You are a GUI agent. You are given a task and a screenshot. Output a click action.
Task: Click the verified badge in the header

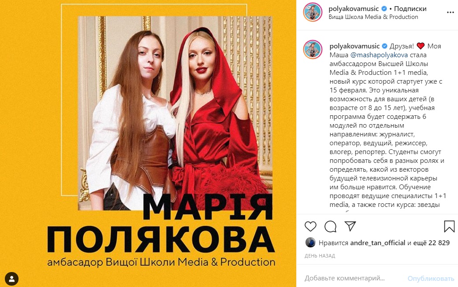(x=384, y=9)
